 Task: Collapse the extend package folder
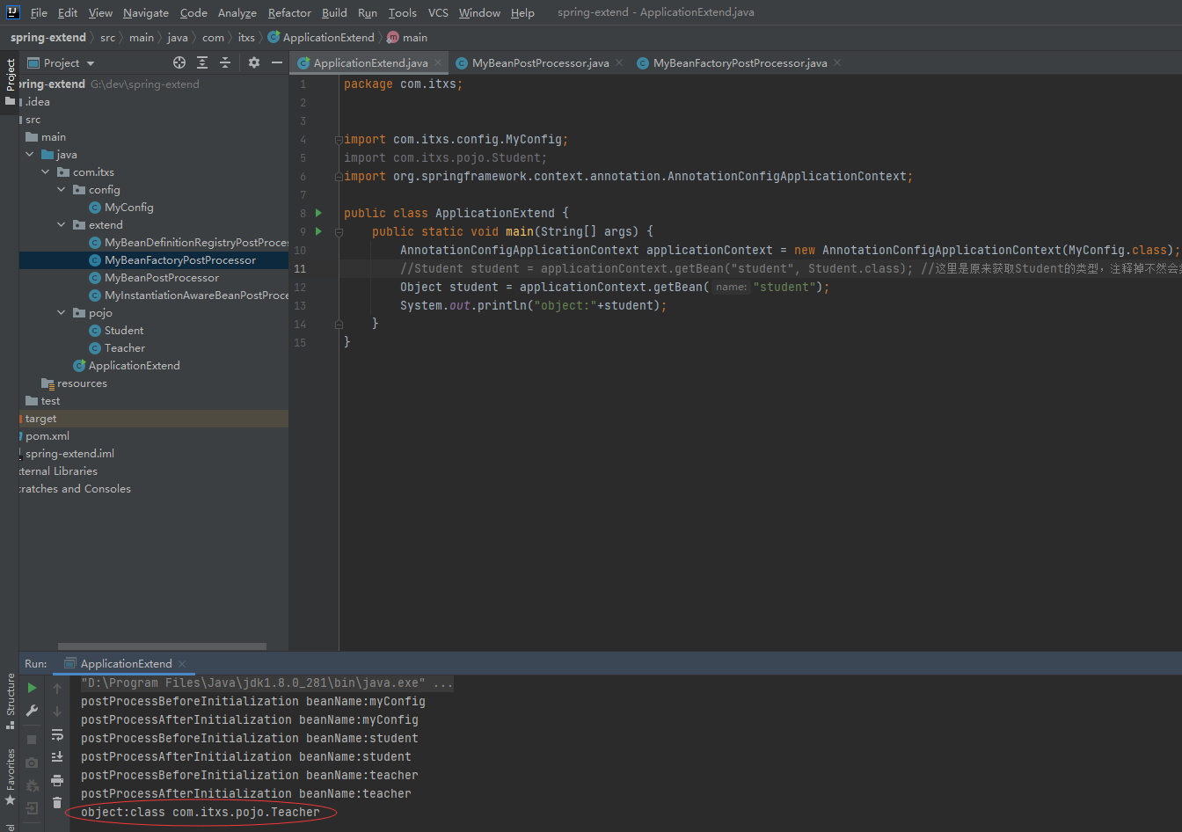click(62, 225)
